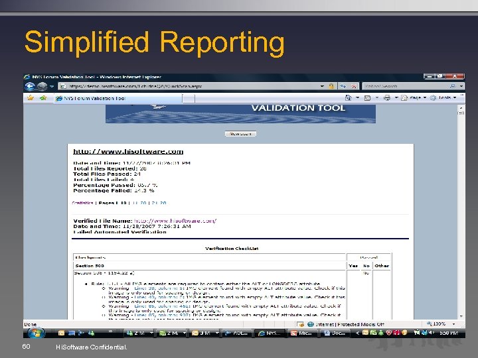Click the browser Back arrow button
Image resolution: width=478 pixels, height=358 pixels.
30,86
